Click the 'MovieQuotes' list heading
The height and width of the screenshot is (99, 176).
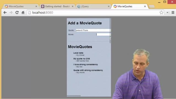(x=80, y=47)
